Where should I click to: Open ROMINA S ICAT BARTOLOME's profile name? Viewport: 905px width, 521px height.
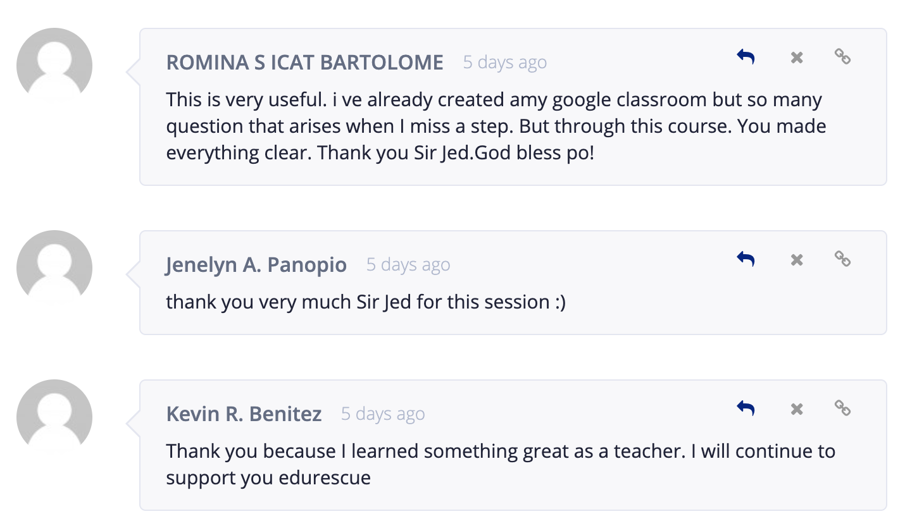[304, 63]
